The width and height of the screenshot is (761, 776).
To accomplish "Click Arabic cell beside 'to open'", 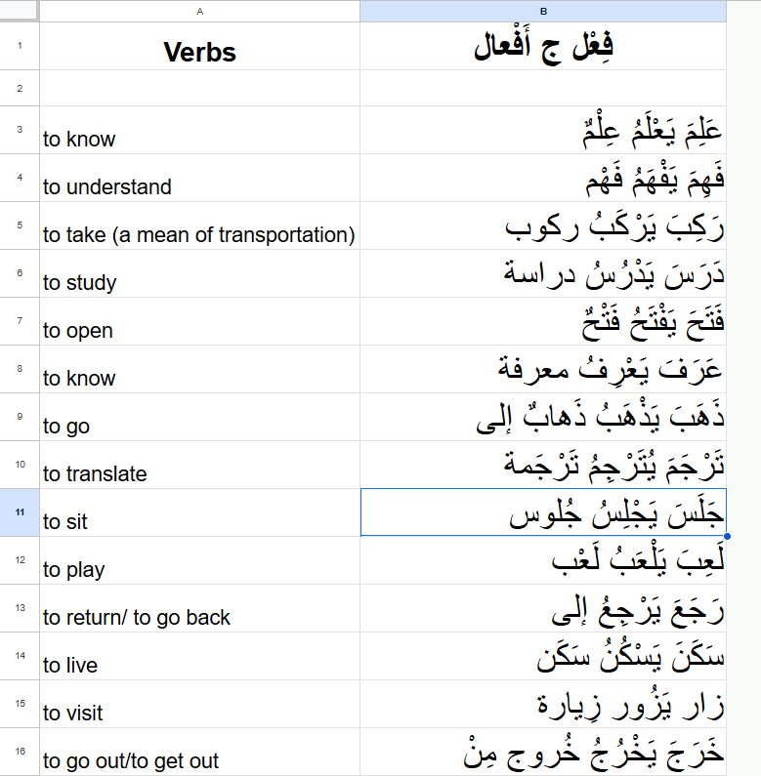I will (543, 321).
